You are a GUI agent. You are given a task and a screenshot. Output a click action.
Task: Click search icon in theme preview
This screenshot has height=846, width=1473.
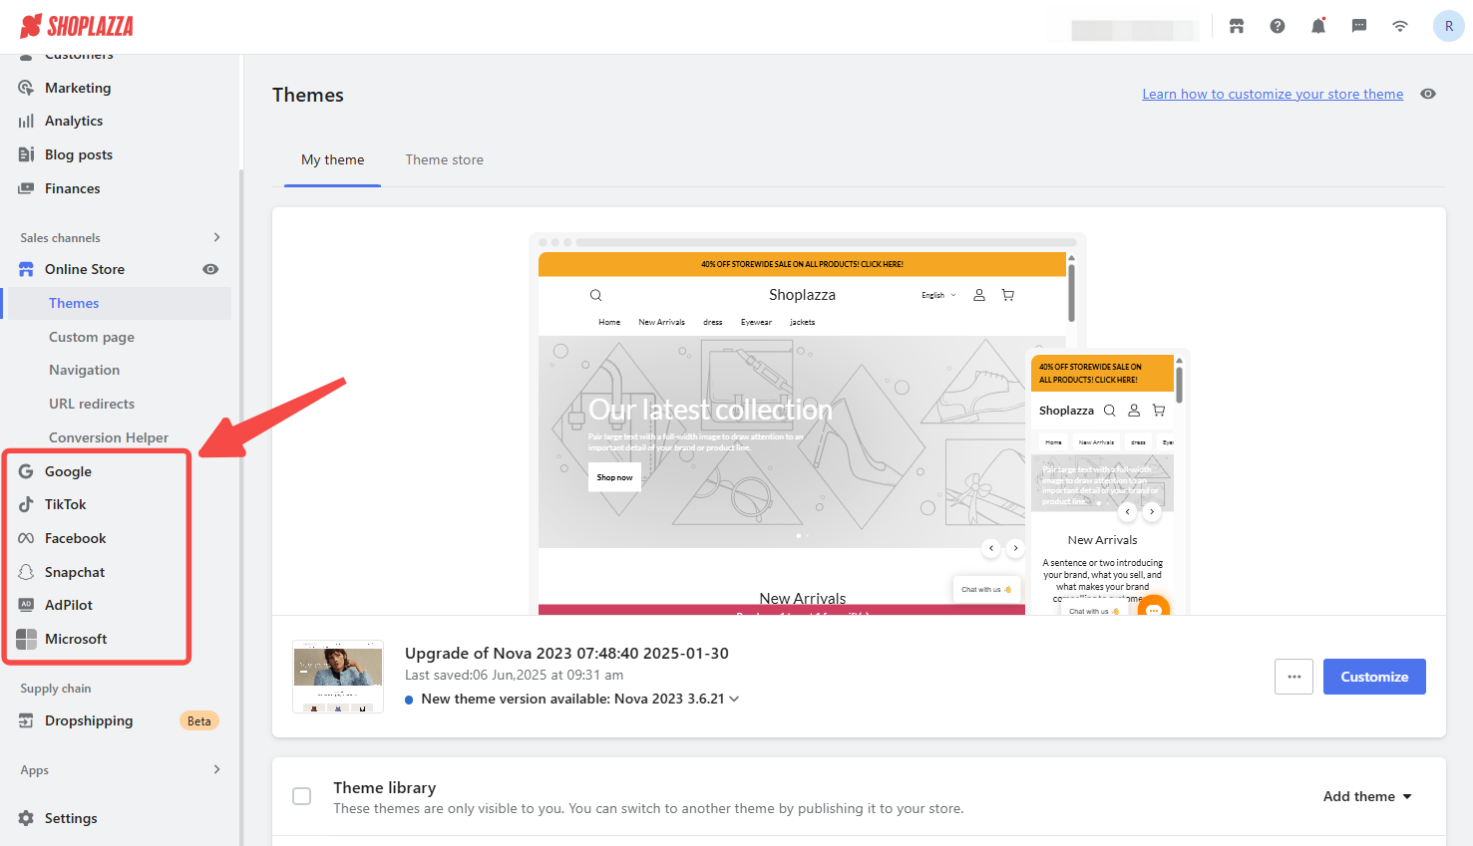click(x=595, y=295)
